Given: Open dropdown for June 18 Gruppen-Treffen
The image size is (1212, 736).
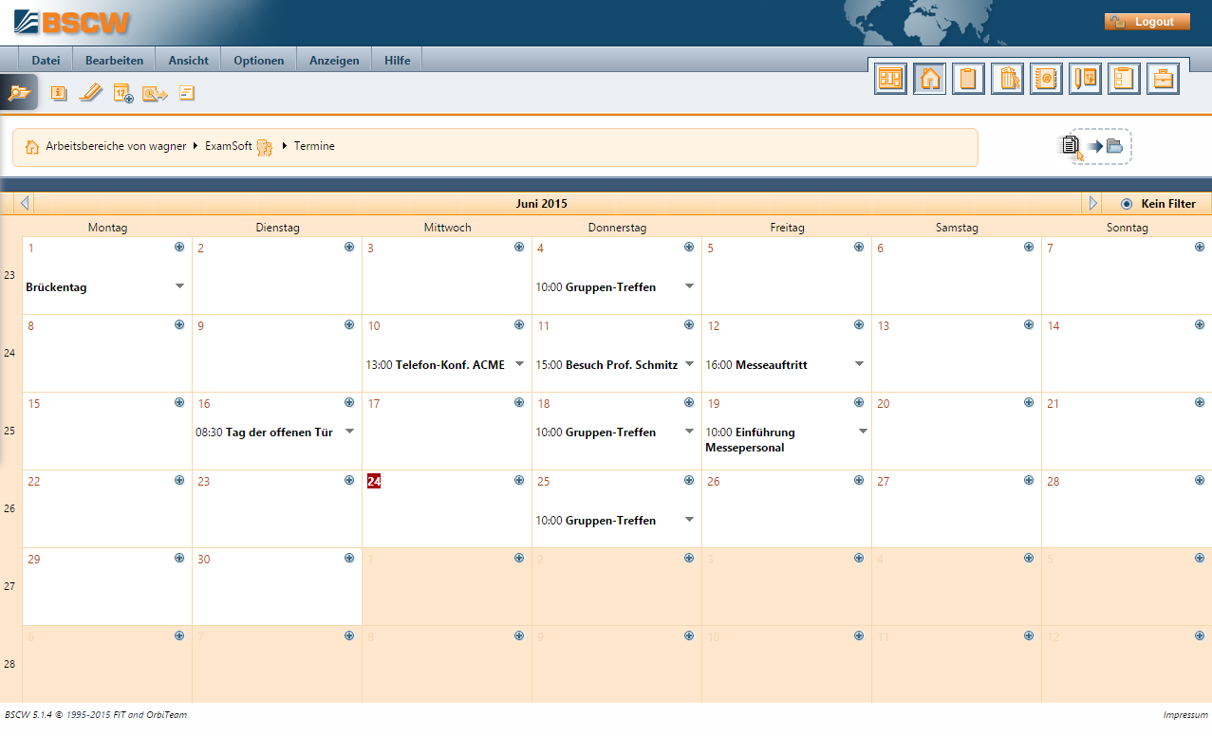Looking at the screenshot, I should click(x=689, y=431).
